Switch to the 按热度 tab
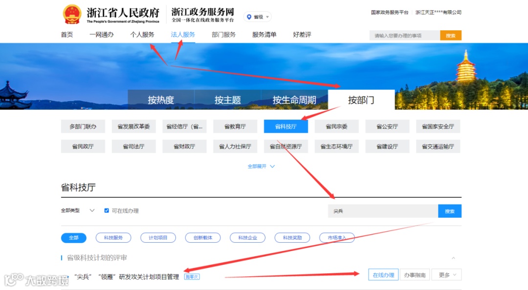This screenshot has height=290, width=528. 161,100
